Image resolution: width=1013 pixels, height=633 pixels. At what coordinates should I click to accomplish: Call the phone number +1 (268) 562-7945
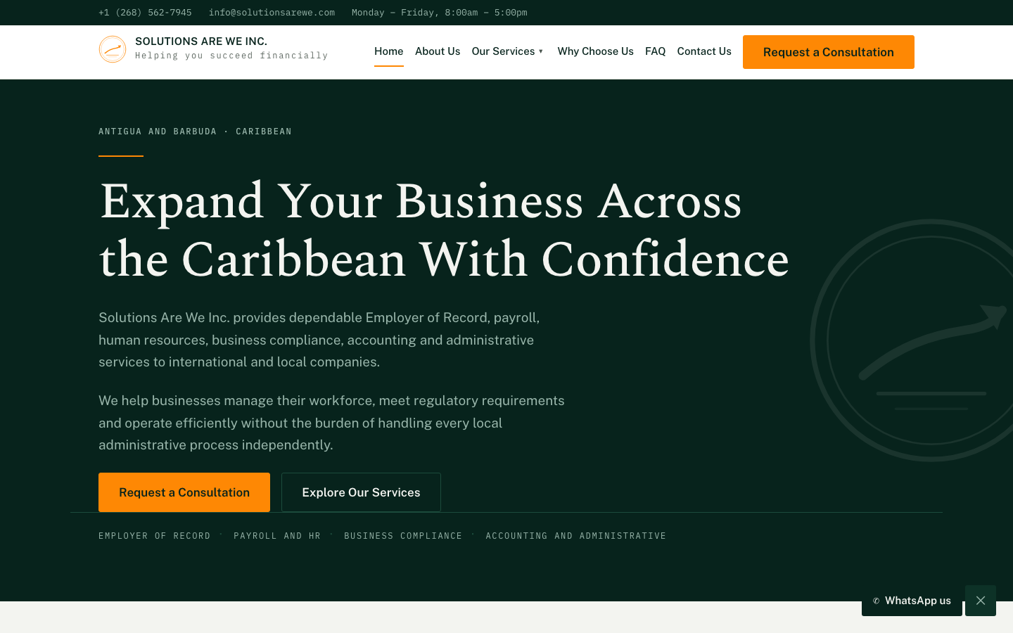point(145,13)
